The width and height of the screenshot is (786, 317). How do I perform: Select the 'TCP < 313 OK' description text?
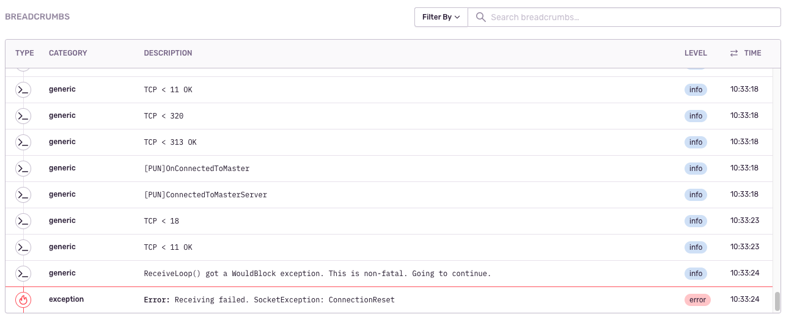(171, 142)
